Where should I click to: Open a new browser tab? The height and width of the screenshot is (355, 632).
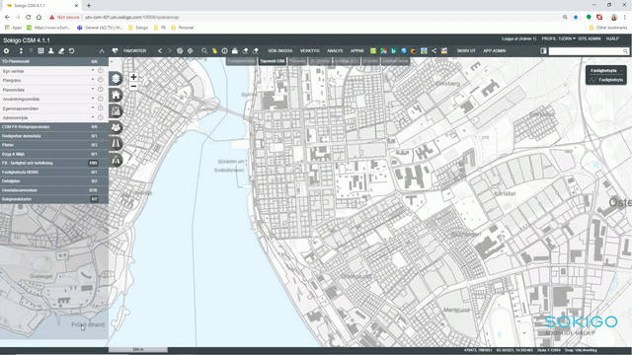pyautogui.click(x=89, y=6)
